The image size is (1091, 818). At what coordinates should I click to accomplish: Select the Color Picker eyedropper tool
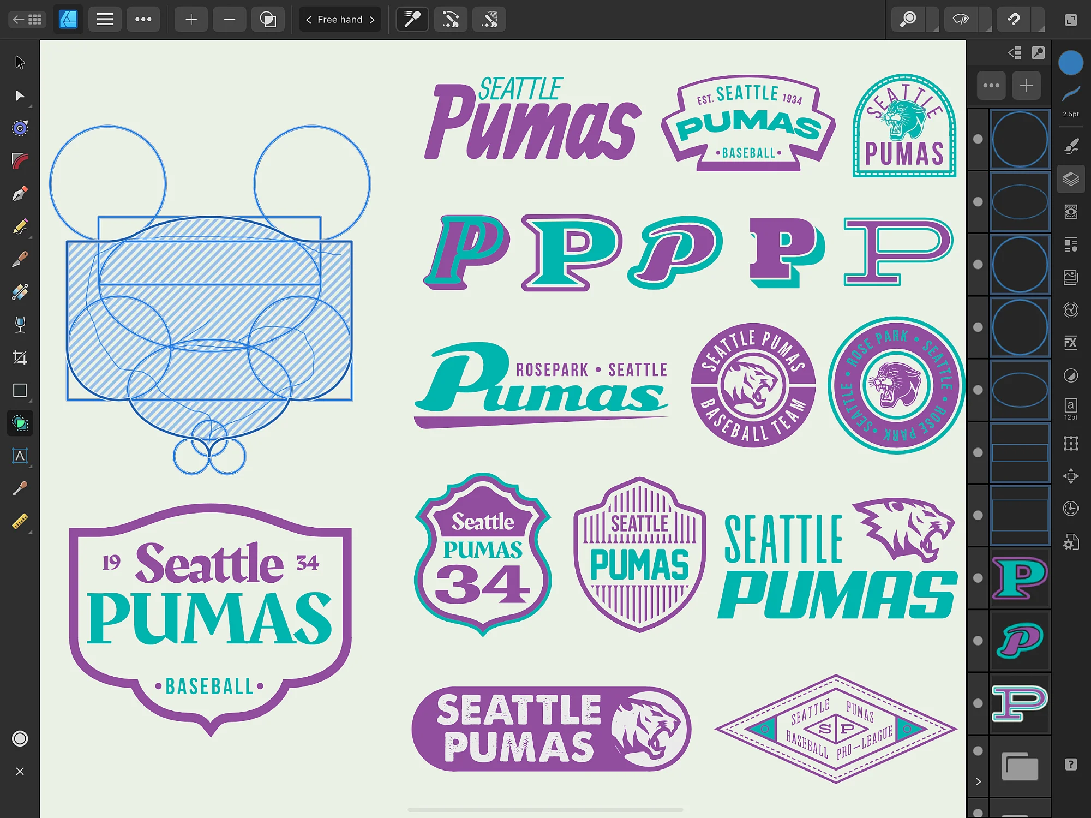(20, 488)
